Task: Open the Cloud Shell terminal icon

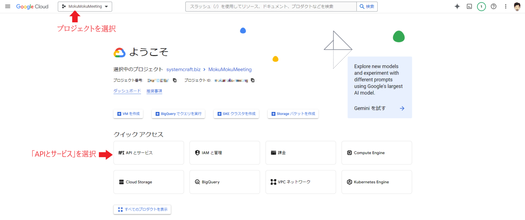Action: coord(469,6)
